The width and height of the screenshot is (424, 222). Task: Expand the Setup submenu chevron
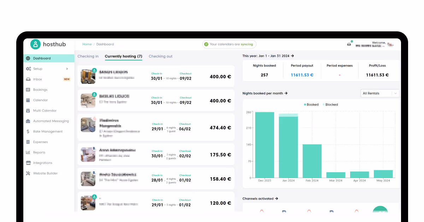coord(67,69)
